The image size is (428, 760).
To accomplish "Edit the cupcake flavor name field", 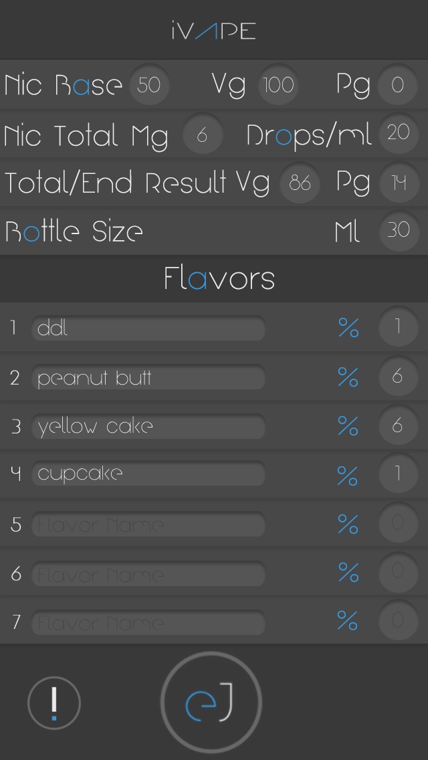I will (148, 475).
